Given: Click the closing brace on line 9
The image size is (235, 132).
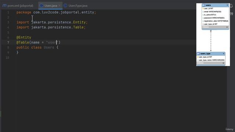Looking at the screenshot, I should [18, 52].
